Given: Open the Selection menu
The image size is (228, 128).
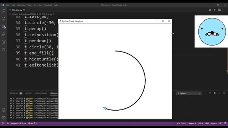Looking at the screenshot, I should tap(21, 5).
